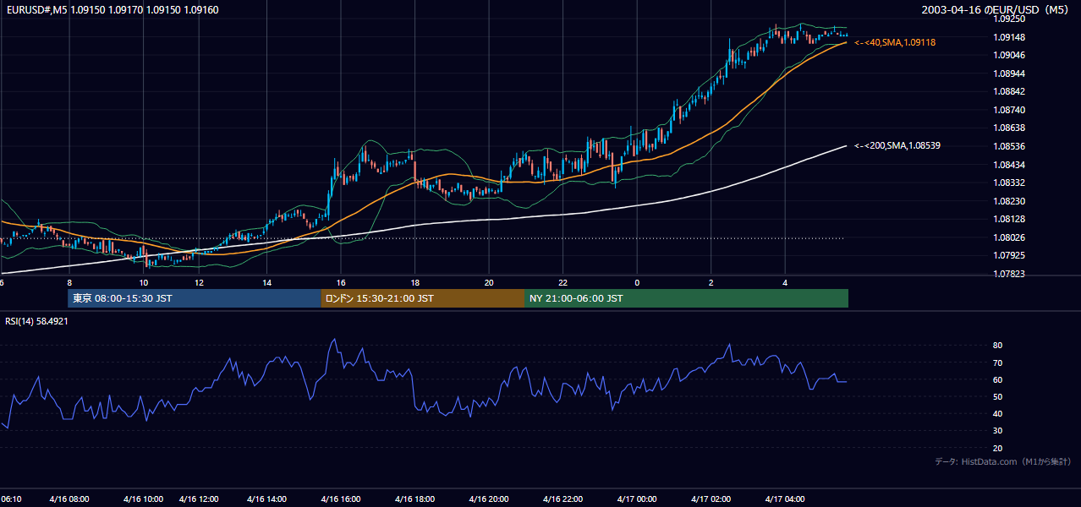This screenshot has height=507, width=1081.
Task: Click the 4/16 22:00 time label
Action: click(562, 499)
